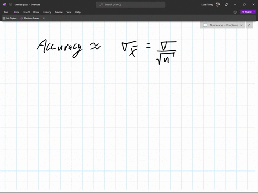Click the Untitled page - OneNote title
The width and height of the screenshot is (258, 193).
tap(27, 5)
